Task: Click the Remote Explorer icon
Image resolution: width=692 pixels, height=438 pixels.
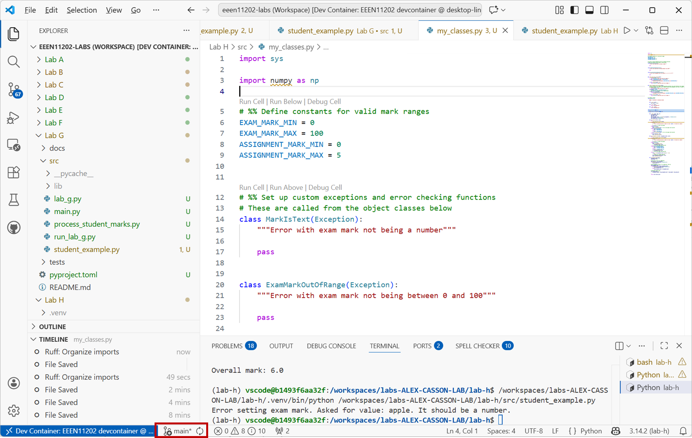Action: coord(14,145)
